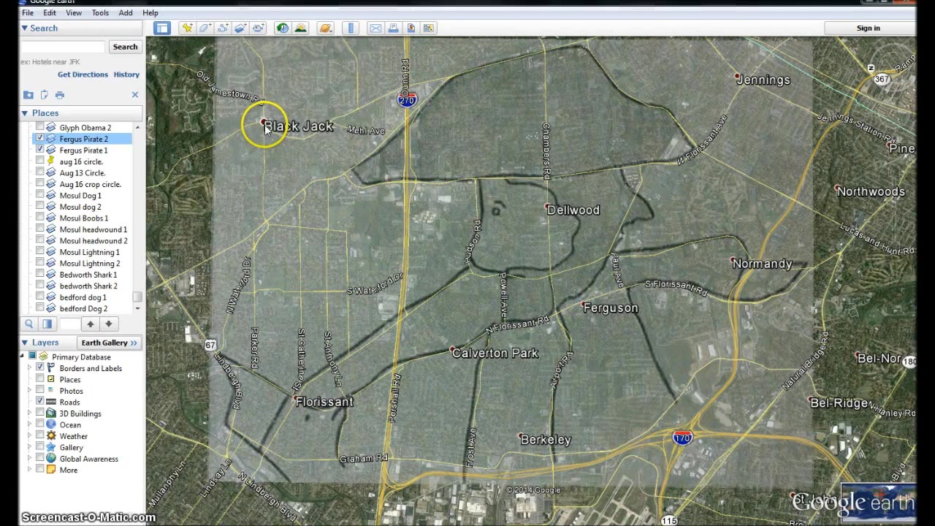
Task: Expand the More layer tree node
Action: tap(30, 470)
